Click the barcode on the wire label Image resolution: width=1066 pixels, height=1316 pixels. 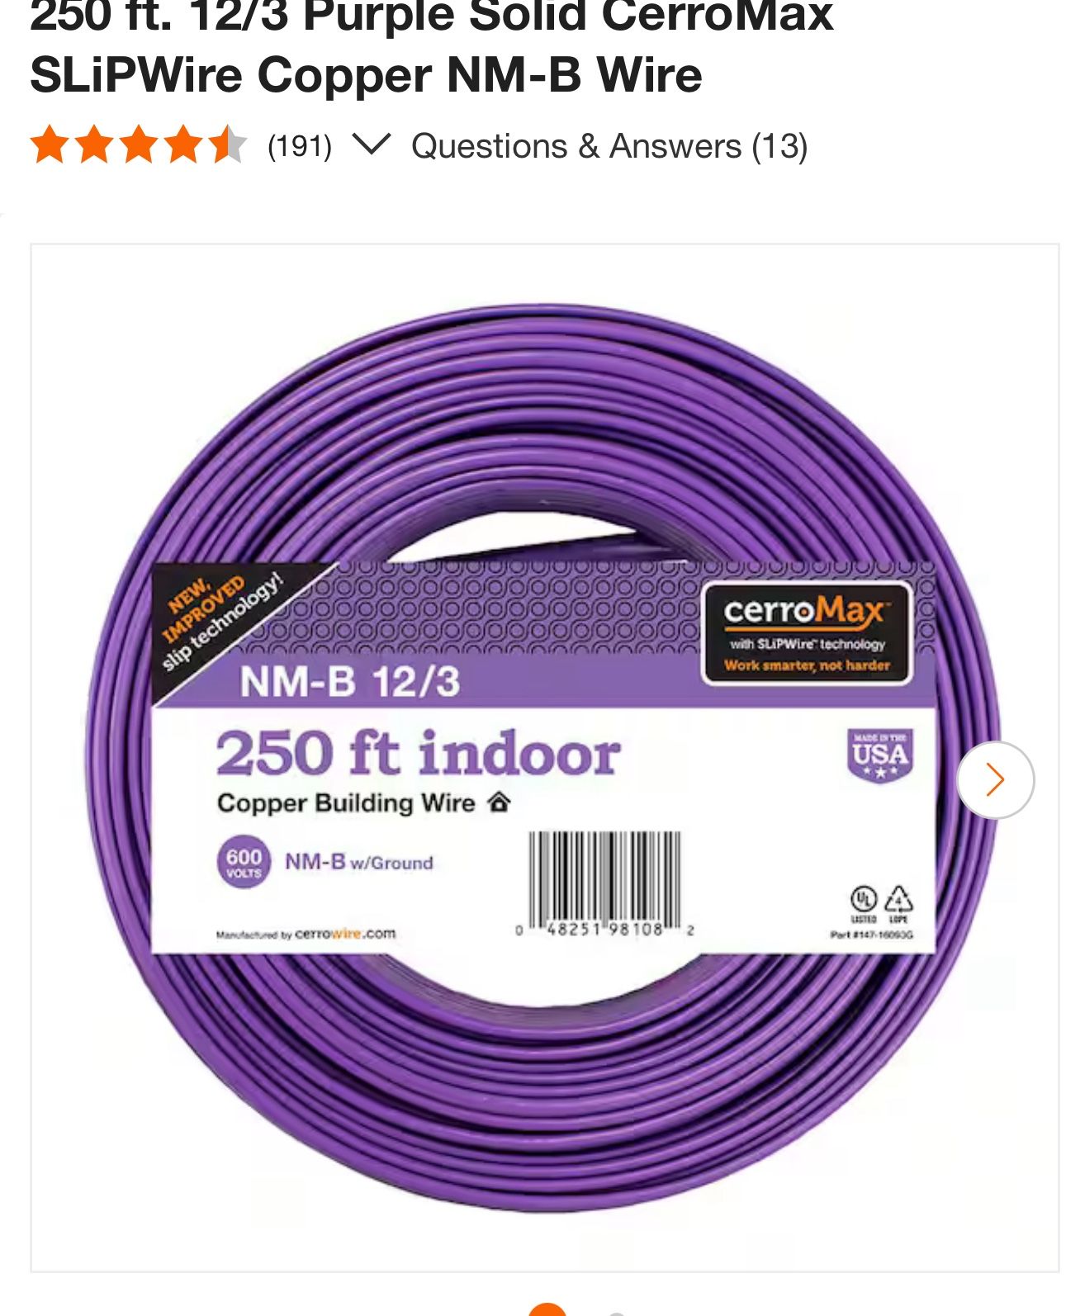point(604,883)
